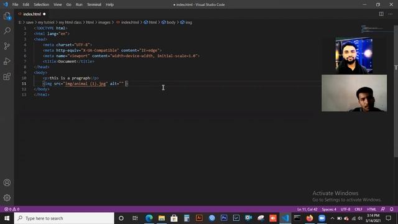Open the Run menu
Image resolution: width=398 pixels, height=224 pixels.
[79, 4]
